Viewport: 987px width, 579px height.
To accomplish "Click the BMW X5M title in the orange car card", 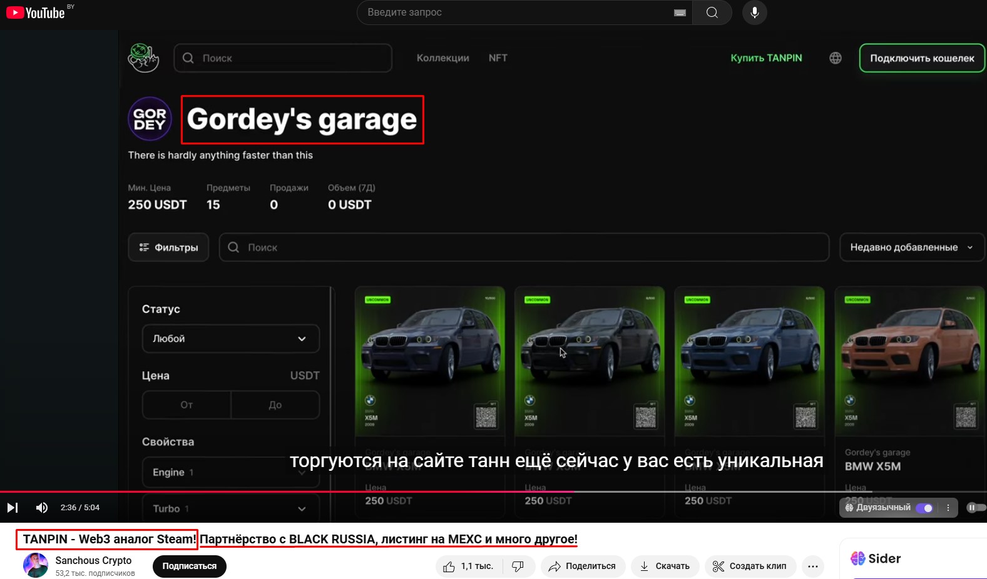I will (x=872, y=466).
